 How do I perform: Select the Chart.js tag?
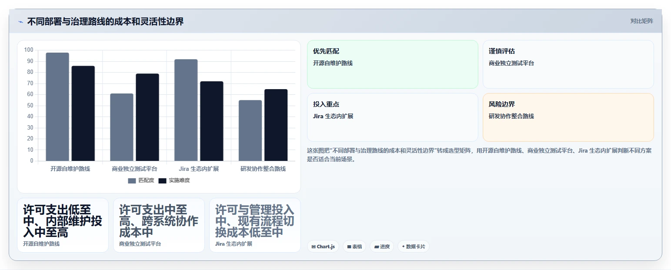tap(323, 247)
